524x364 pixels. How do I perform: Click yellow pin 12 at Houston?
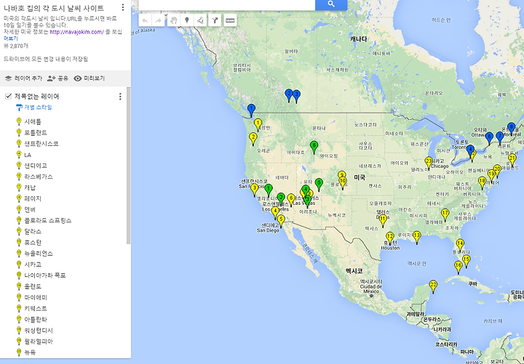[x=389, y=238]
